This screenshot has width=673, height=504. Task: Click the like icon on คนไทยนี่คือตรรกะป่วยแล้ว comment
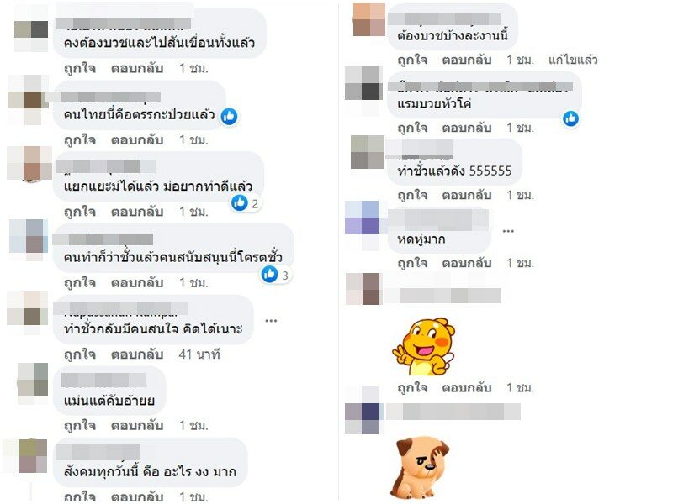(229, 116)
